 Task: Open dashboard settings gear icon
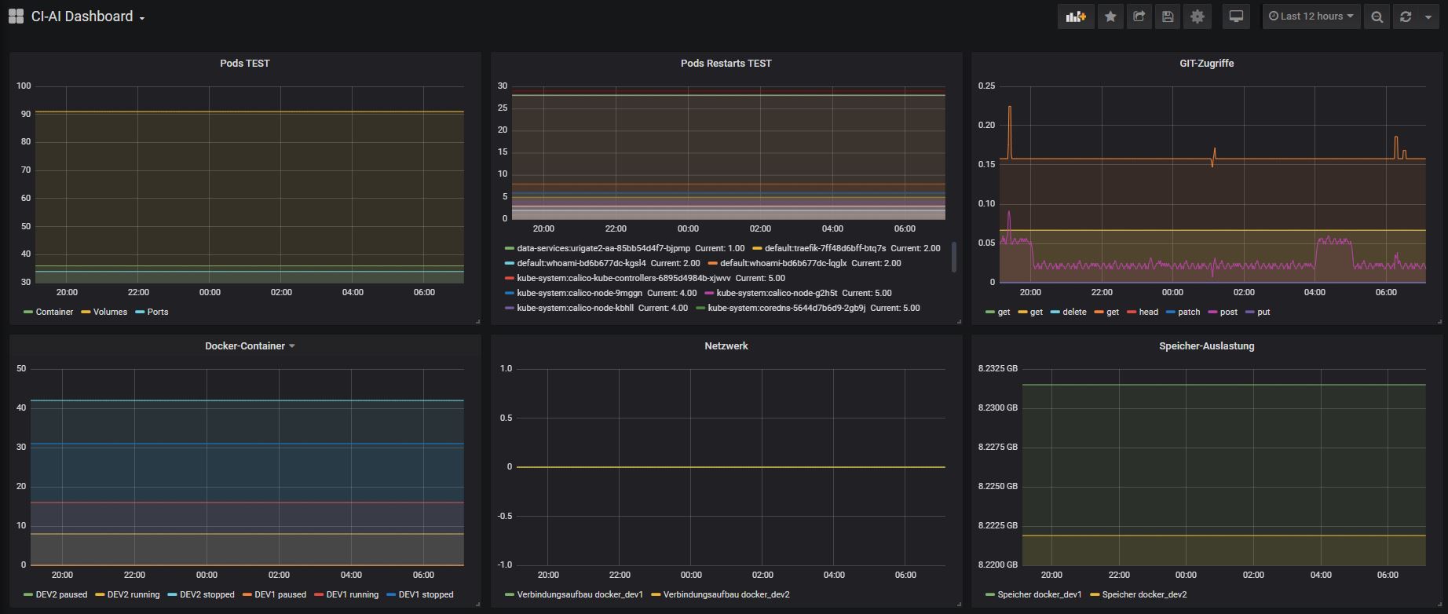click(x=1197, y=16)
